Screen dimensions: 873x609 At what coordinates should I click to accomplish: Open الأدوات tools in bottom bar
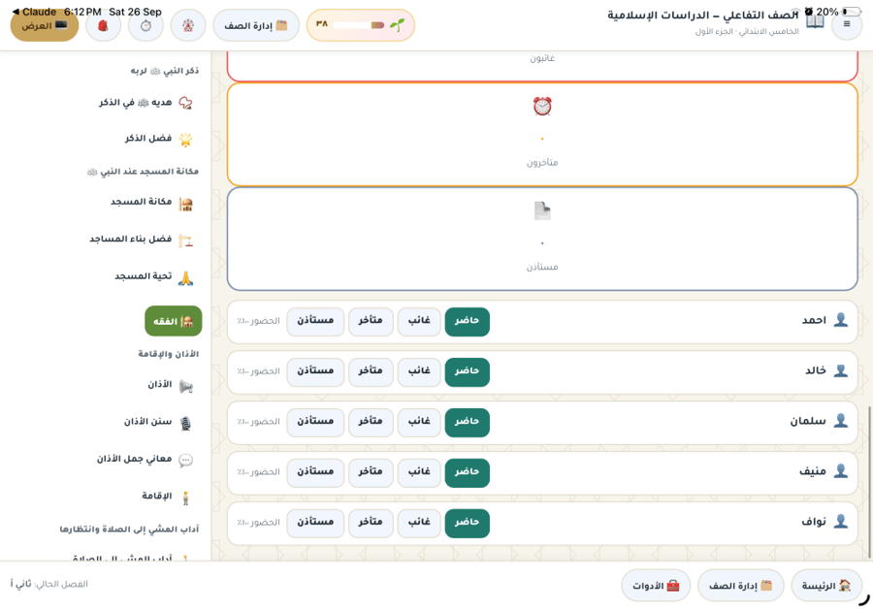pyautogui.click(x=656, y=586)
